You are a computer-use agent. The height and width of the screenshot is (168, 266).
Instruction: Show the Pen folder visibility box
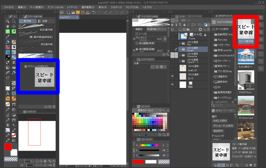click(x=172, y=43)
